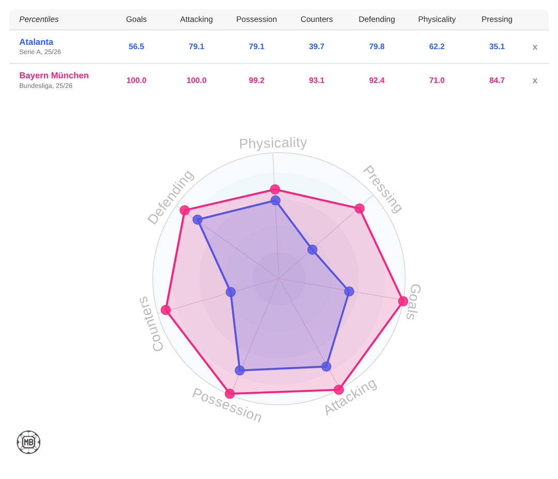The width and height of the screenshot is (558, 479).
Task: Click Atalanta's Pressing point on radar
Action: click(312, 250)
